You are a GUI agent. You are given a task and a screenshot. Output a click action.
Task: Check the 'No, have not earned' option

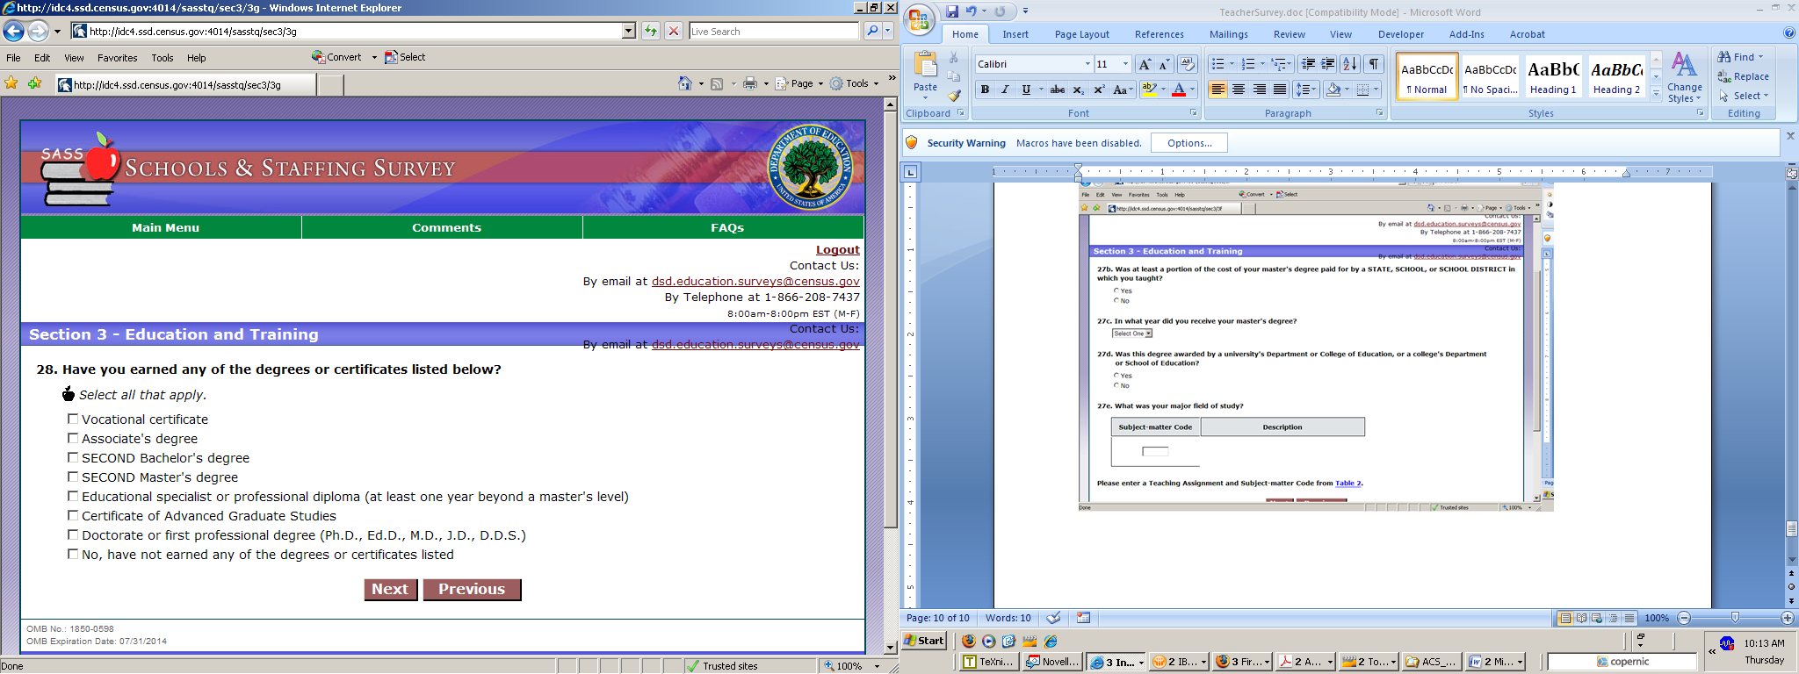(x=73, y=554)
